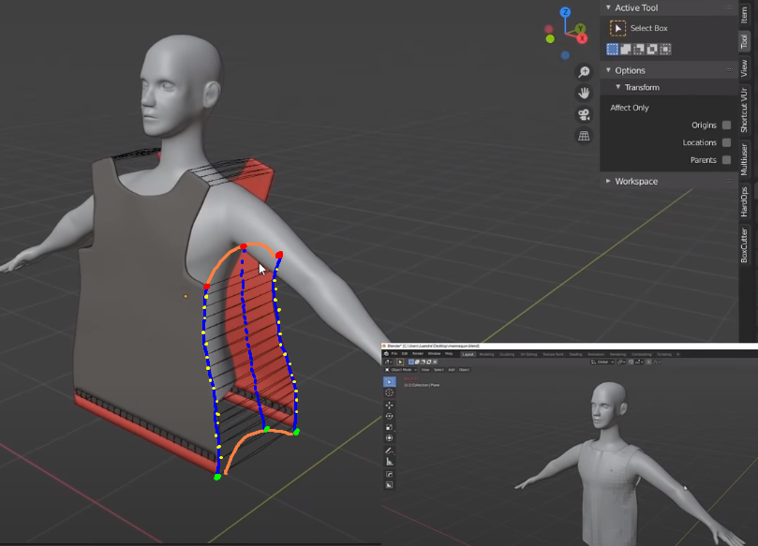This screenshot has width=758, height=546.
Task: Choose the invert selection mode icon
Action: click(x=652, y=49)
